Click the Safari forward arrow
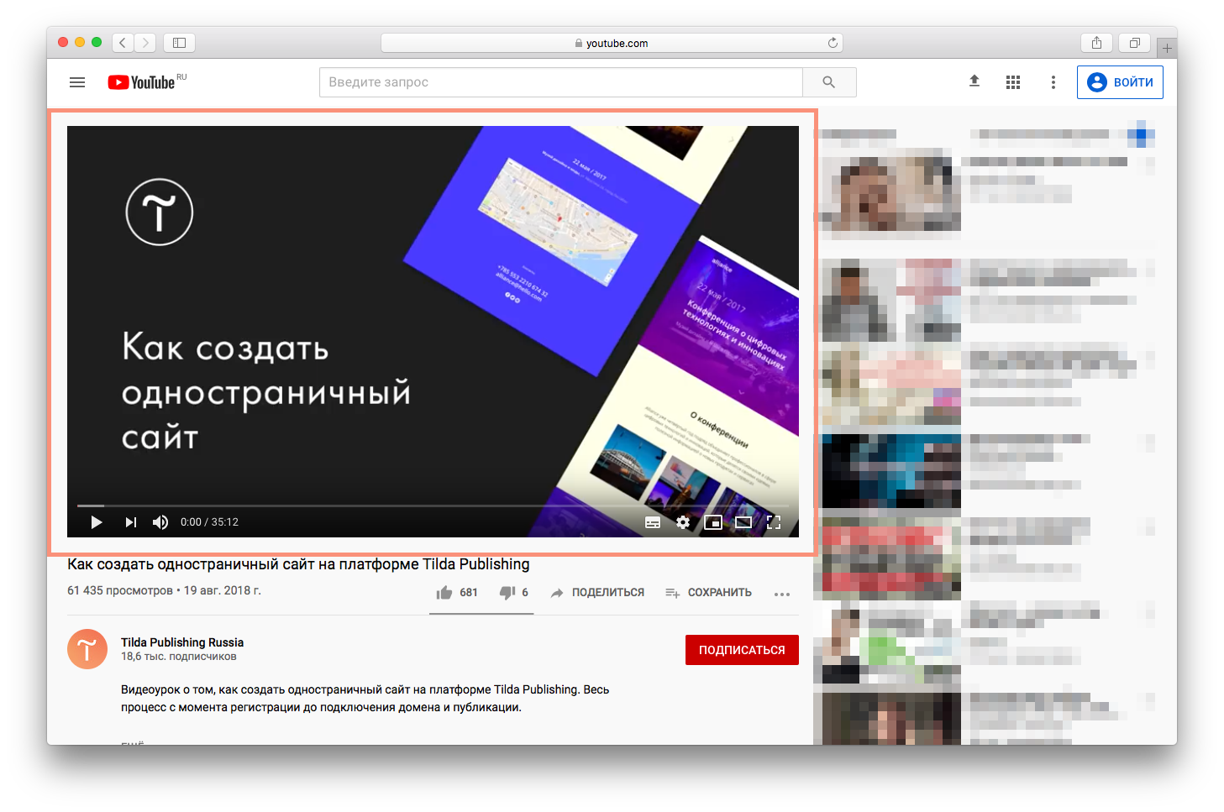The height and width of the screenshot is (812, 1224). coord(145,42)
